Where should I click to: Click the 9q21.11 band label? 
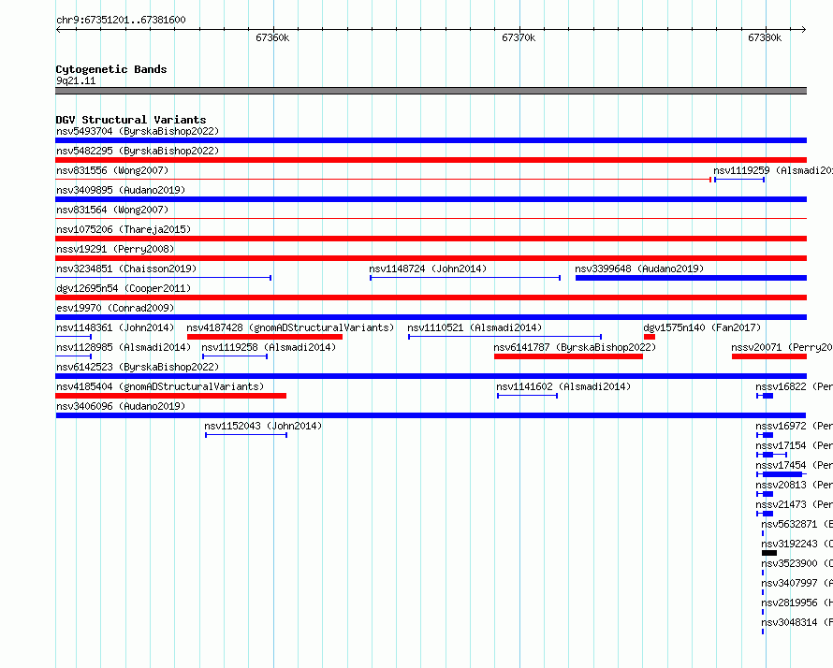pos(76,80)
